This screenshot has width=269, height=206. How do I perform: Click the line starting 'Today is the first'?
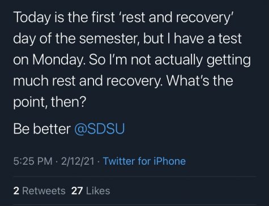(124, 18)
